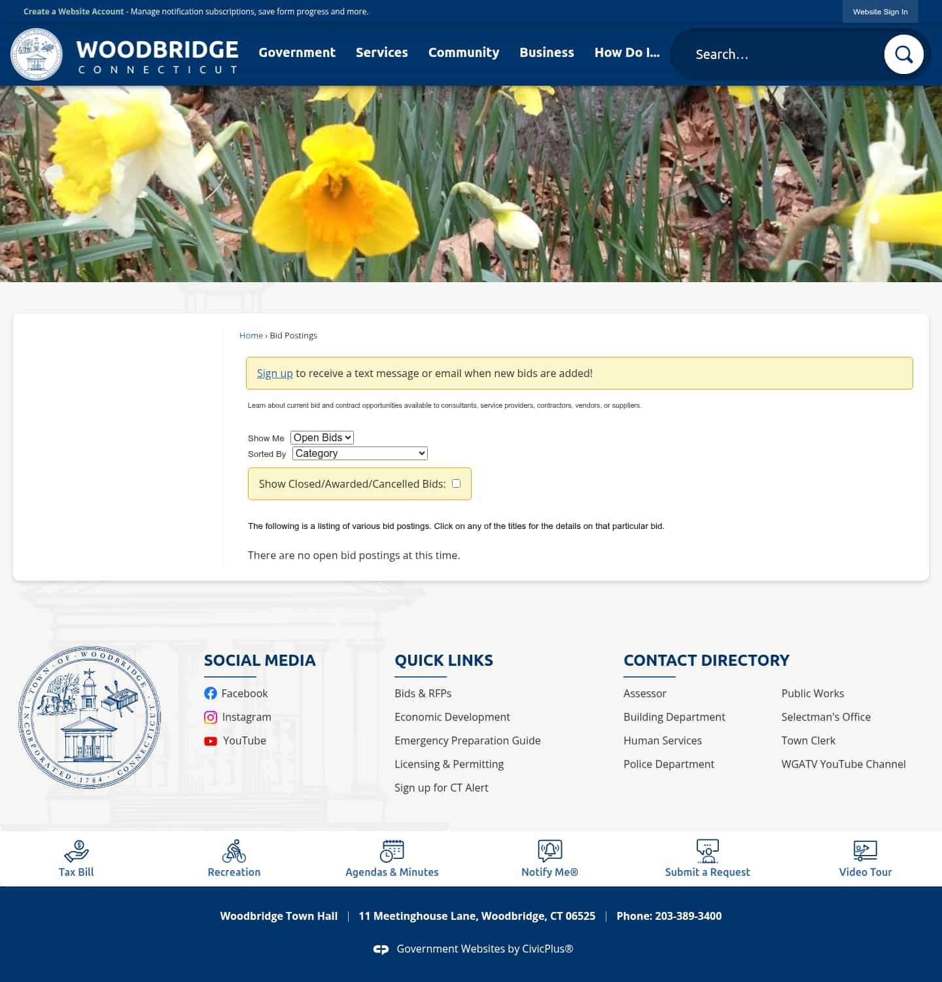Open the Instagram social media icon
The height and width of the screenshot is (982, 942).
point(210,717)
